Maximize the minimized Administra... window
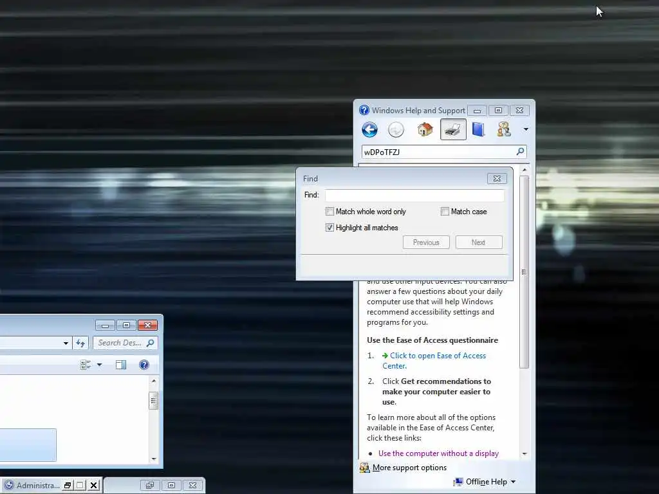The height and width of the screenshot is (494, 659). tap(80, 486)
